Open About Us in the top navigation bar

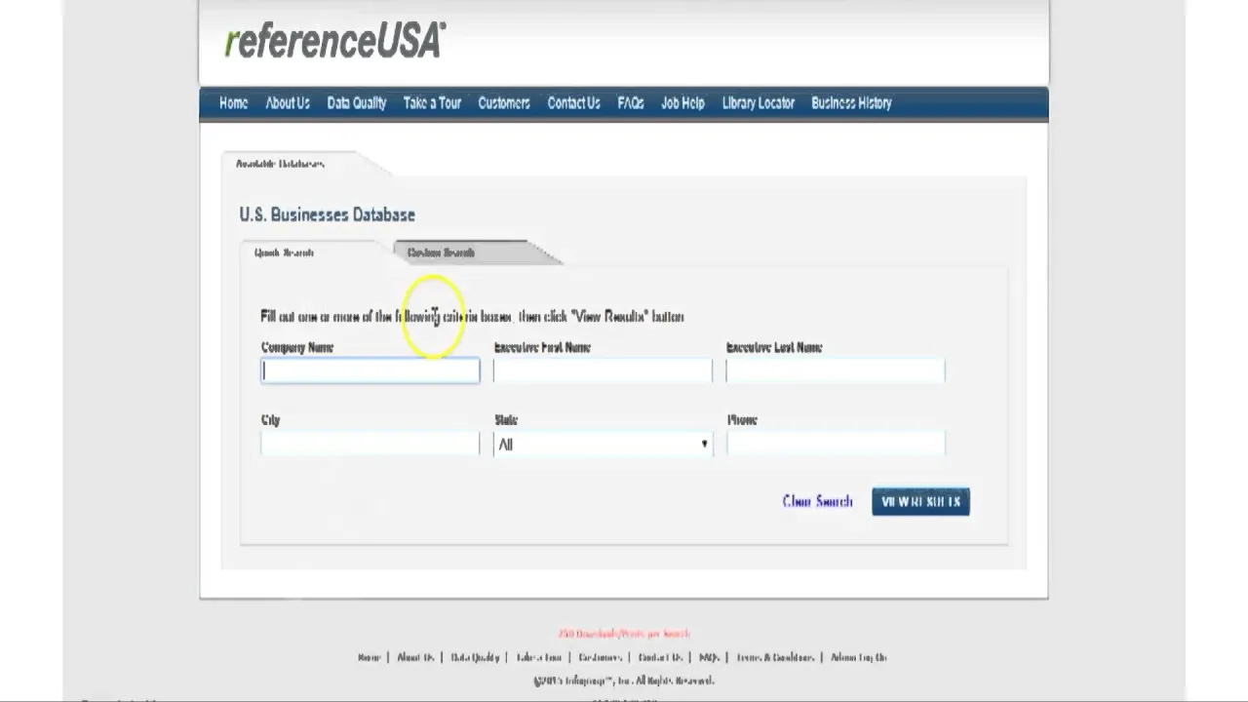tap(288, 102)
